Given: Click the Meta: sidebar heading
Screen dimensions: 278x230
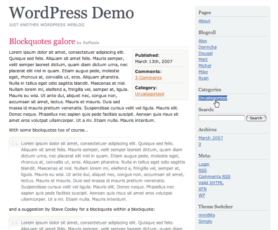Looking at the screenshot, I should pos(204,156).
